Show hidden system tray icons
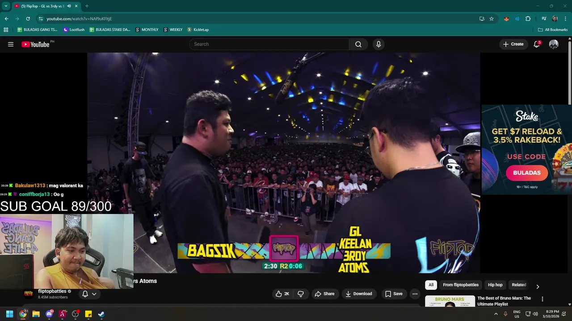This screenshot has width=572, height=321. click(x=496, y=314)
